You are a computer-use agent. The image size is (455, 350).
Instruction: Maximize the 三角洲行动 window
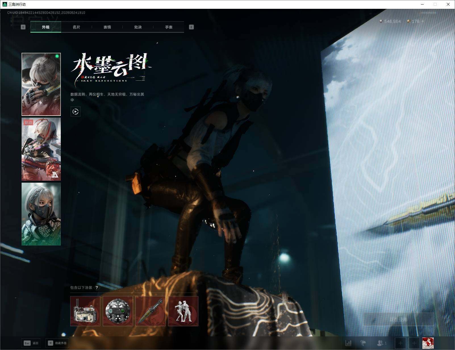click(435, 4)
